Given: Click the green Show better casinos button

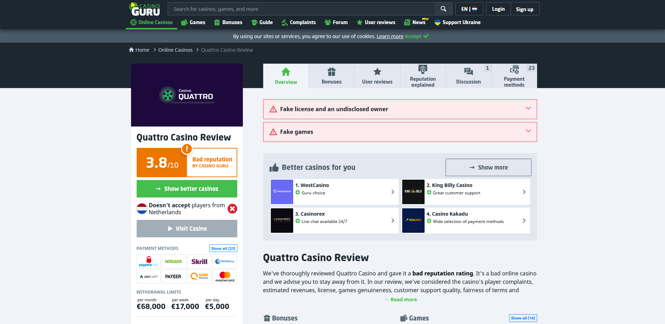Looking at the screenshot, I should 187,189.
